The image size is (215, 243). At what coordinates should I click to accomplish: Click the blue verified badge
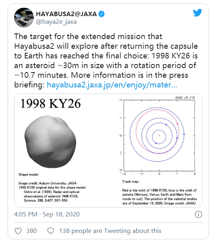point(102,14)
